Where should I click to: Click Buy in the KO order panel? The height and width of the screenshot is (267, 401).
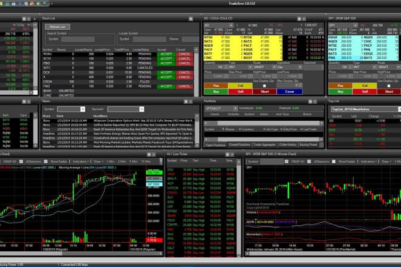point(216,92)
